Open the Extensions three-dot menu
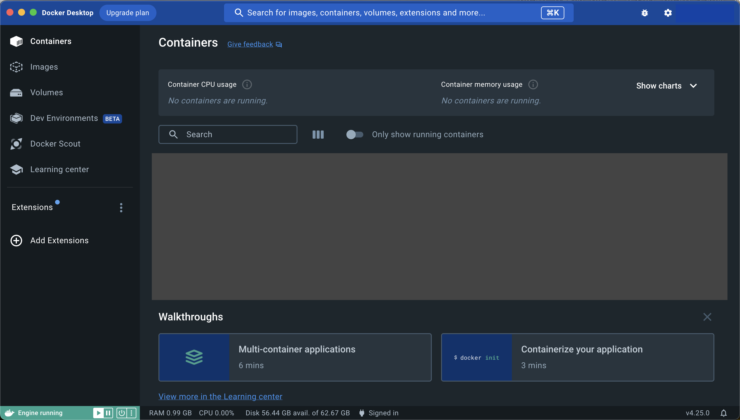 [x=121, y=208]
